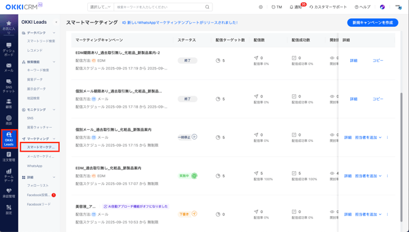Open 詳細 for 個別メール期限あり campaign
This screenshot has height=232, width=409.
tap(353, 99)
